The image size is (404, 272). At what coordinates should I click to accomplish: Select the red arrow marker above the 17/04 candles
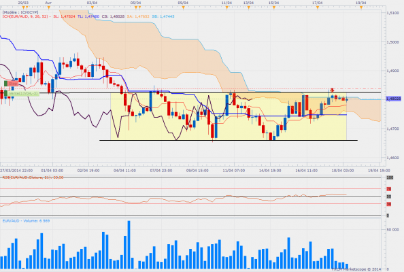click(x=333, y=90)
